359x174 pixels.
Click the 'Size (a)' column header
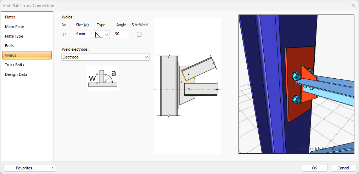(82, 25)
